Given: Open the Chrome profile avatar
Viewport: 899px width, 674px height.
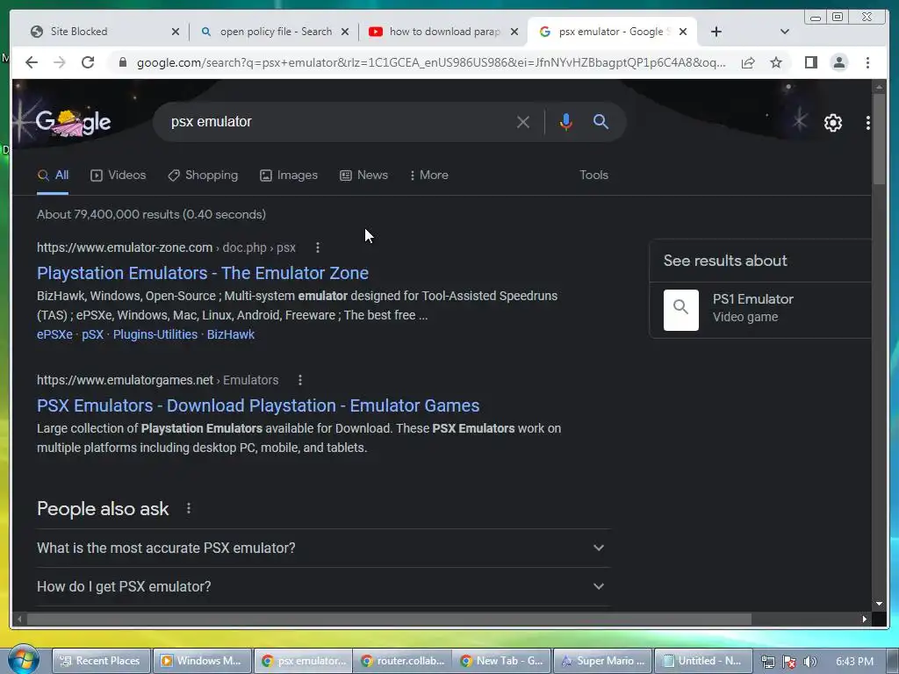Looking at the screenshot, I should 838,62.
